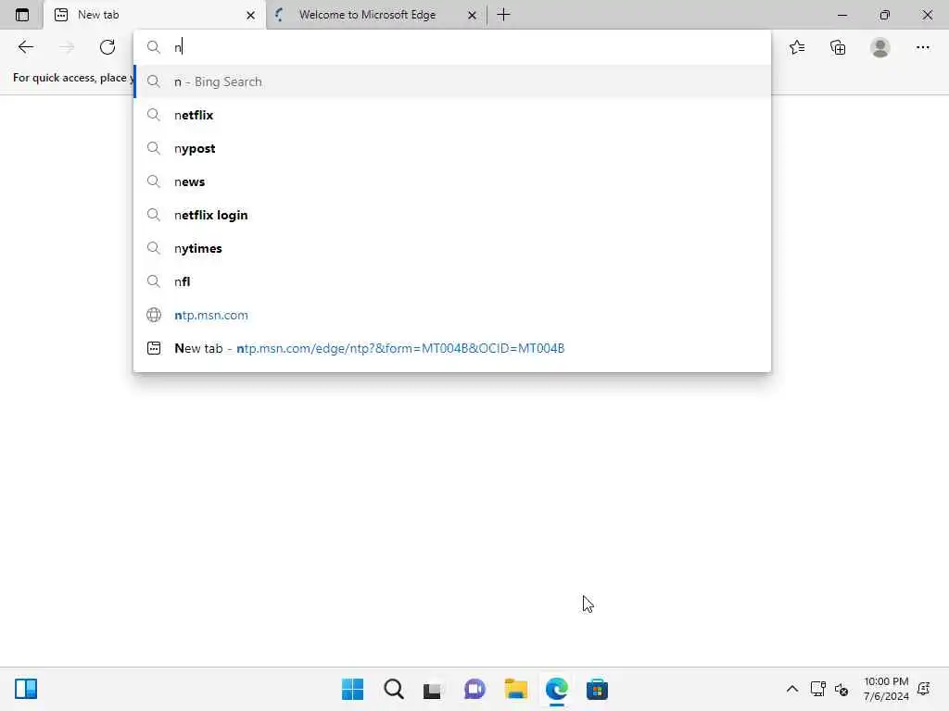Choose 'n - Bing Search' suggestion
The image size is (949, 711).
click(x=452, y=81)
